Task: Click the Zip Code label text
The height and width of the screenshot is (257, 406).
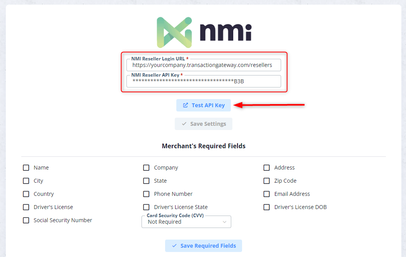Action: (x=285, y=181)
